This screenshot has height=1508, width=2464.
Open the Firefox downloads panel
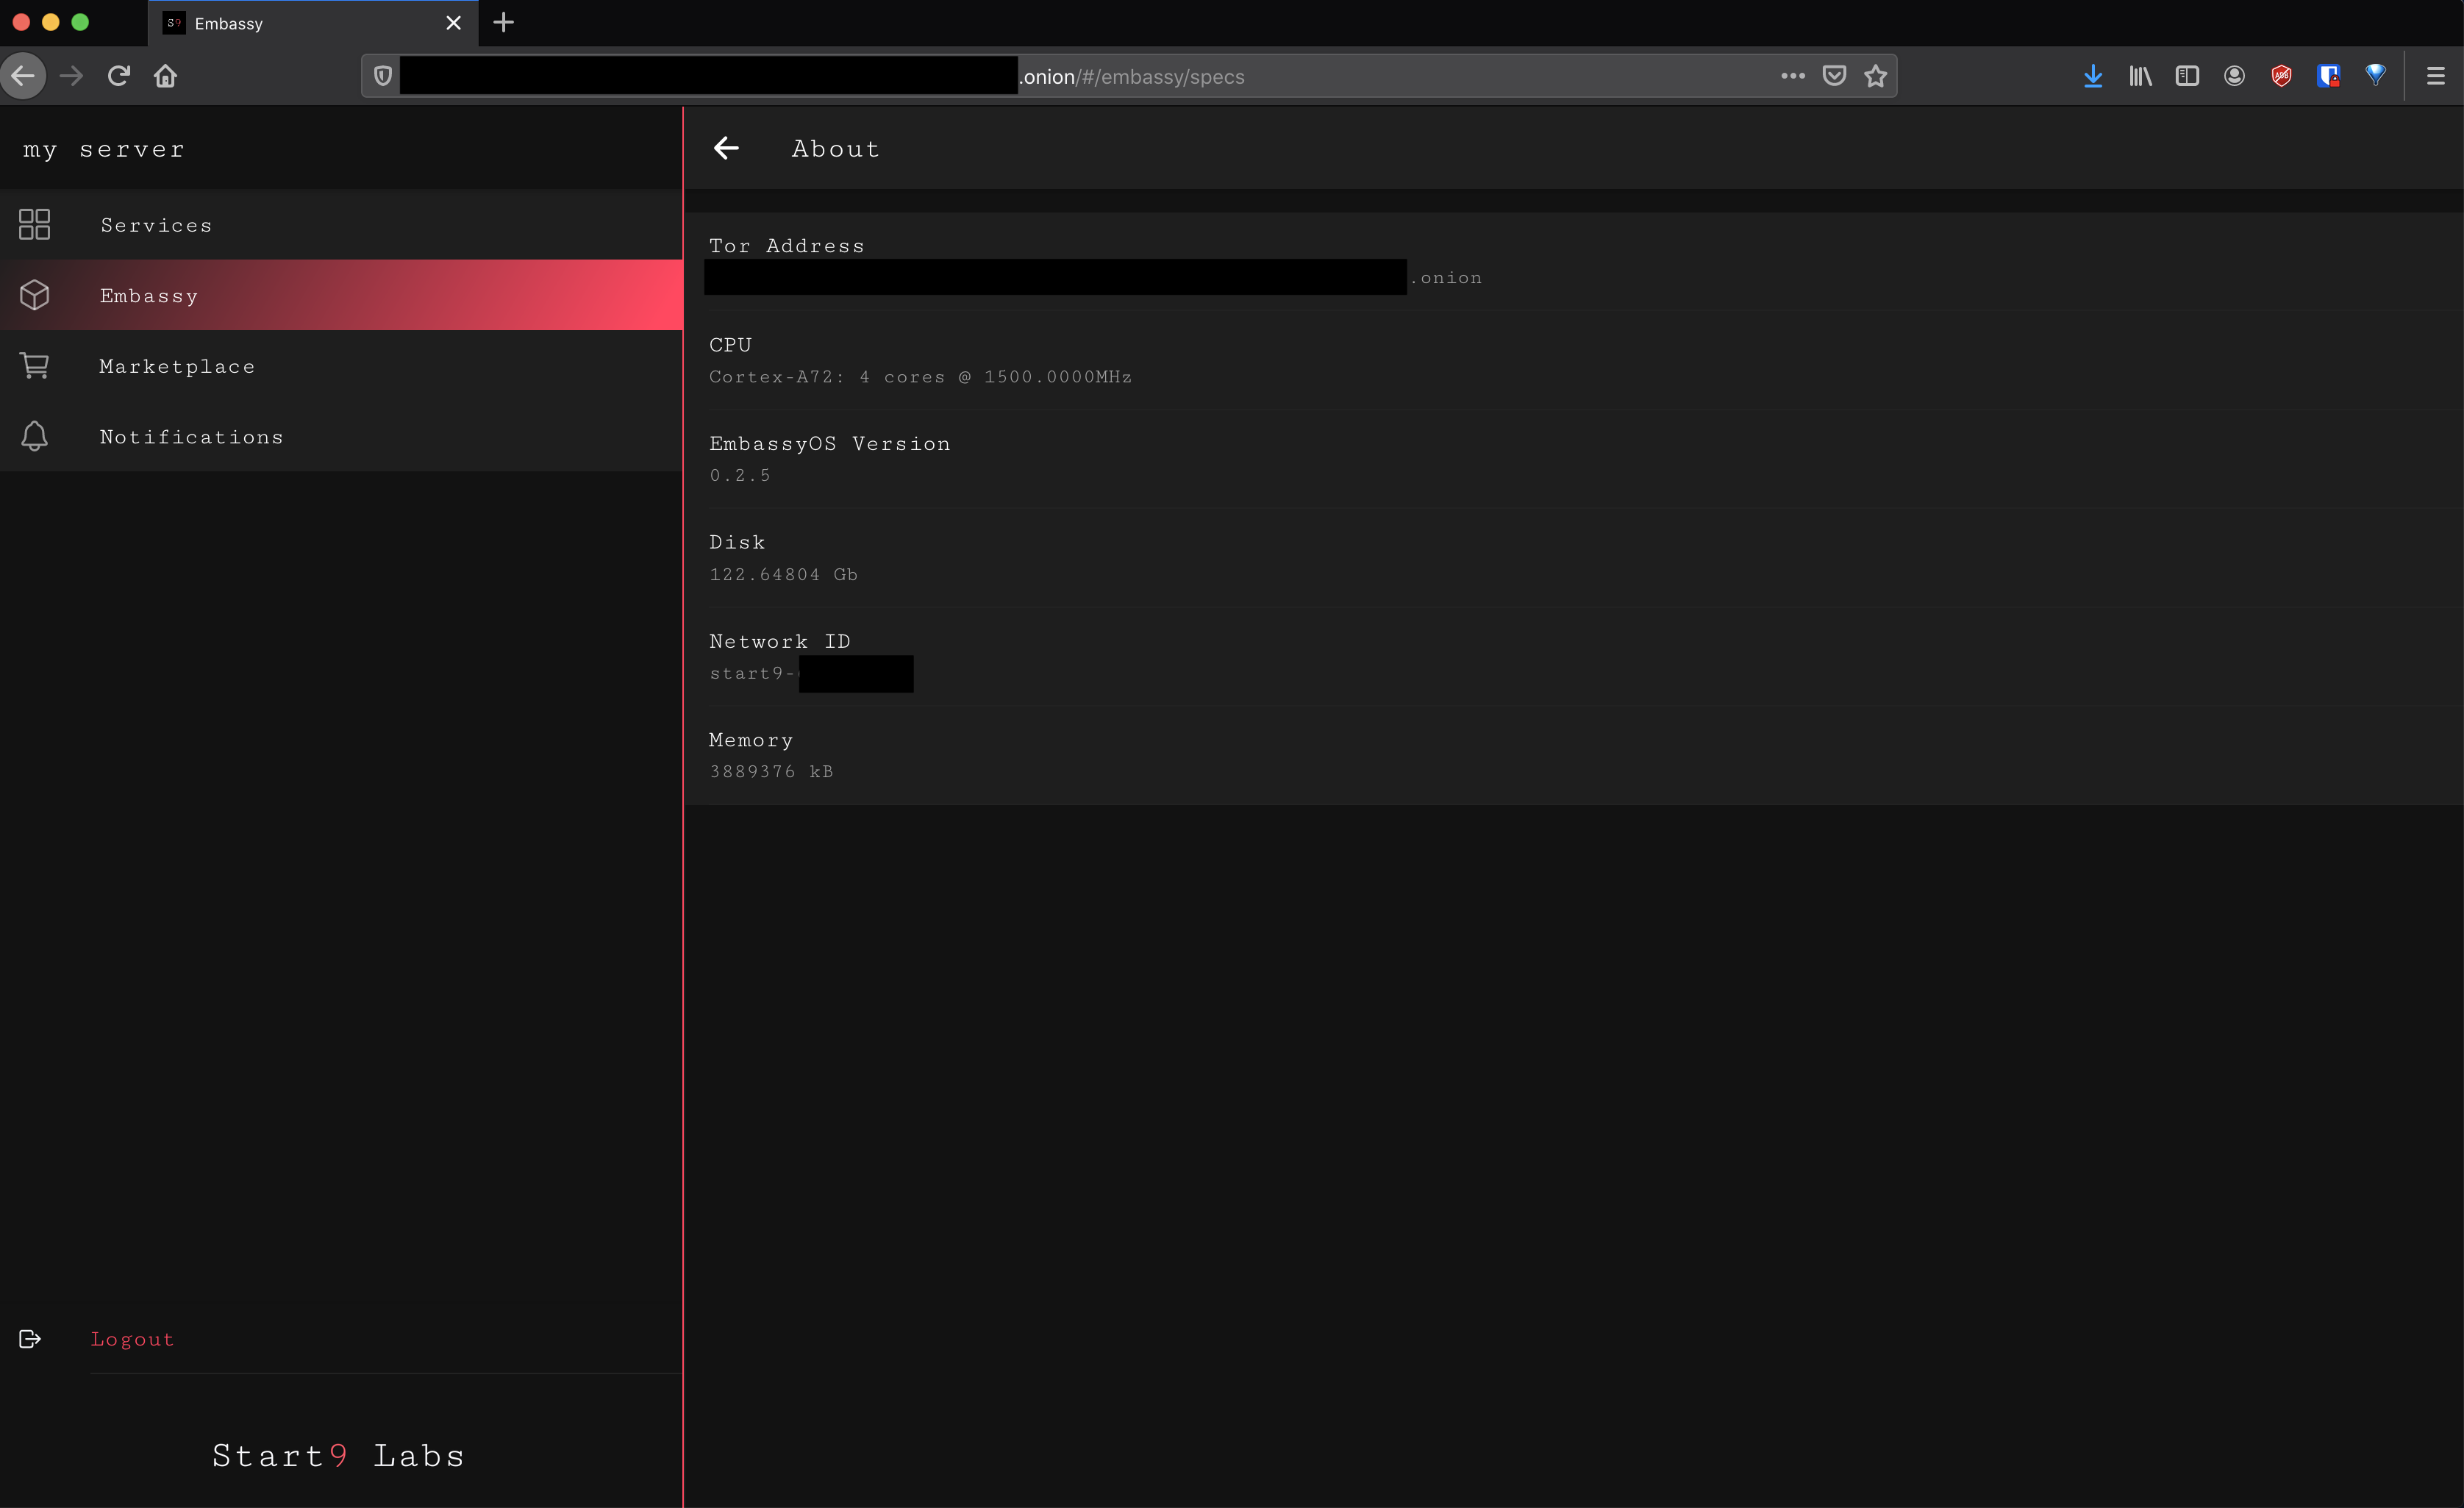tap(2092, 76)
